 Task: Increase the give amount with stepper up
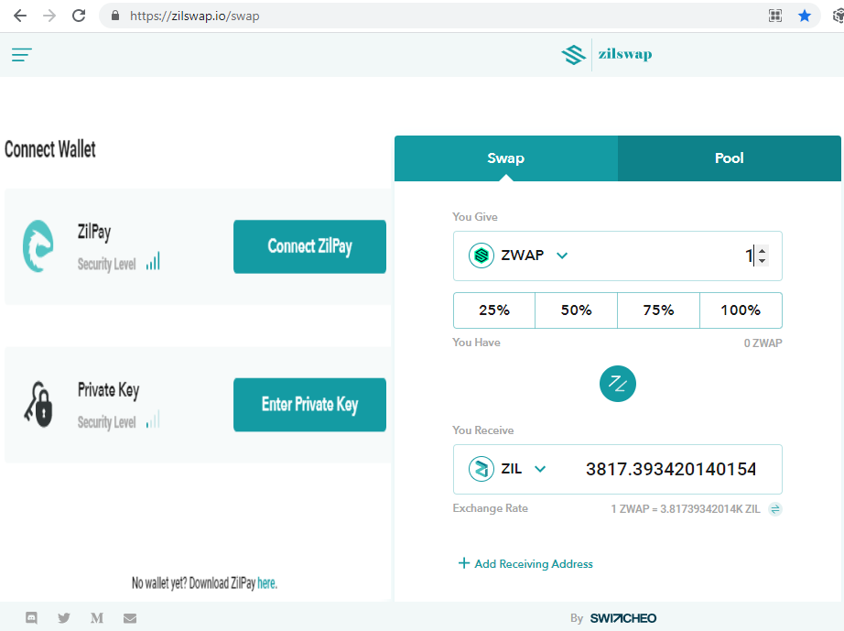762,250
